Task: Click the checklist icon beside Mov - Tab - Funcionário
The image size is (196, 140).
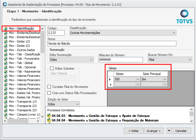Action: [5, 59]
